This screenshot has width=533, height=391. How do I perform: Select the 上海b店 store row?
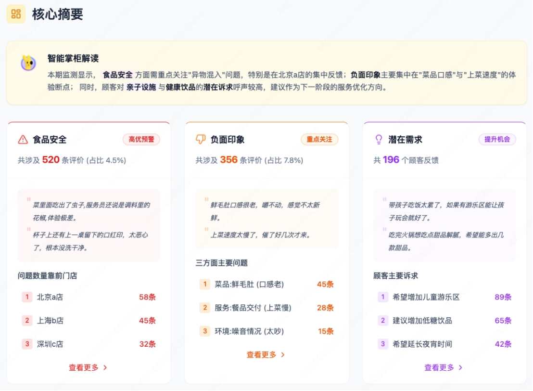pyautogui.click(x=89, y=321)
